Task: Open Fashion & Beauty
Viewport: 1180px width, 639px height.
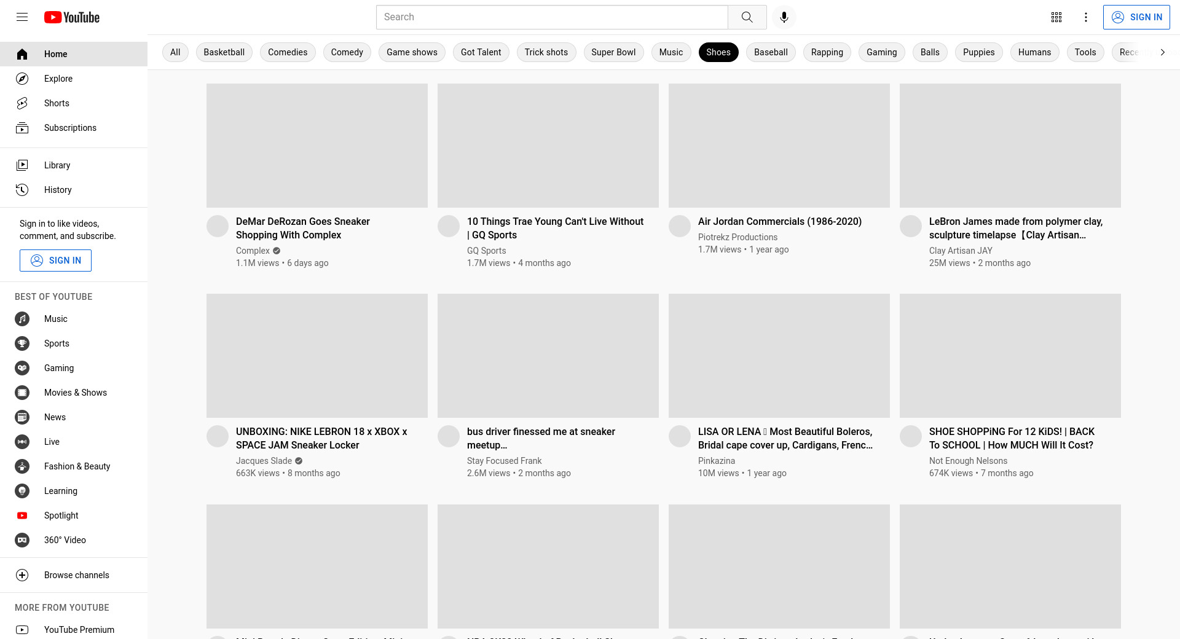Action: coord(74,466)
